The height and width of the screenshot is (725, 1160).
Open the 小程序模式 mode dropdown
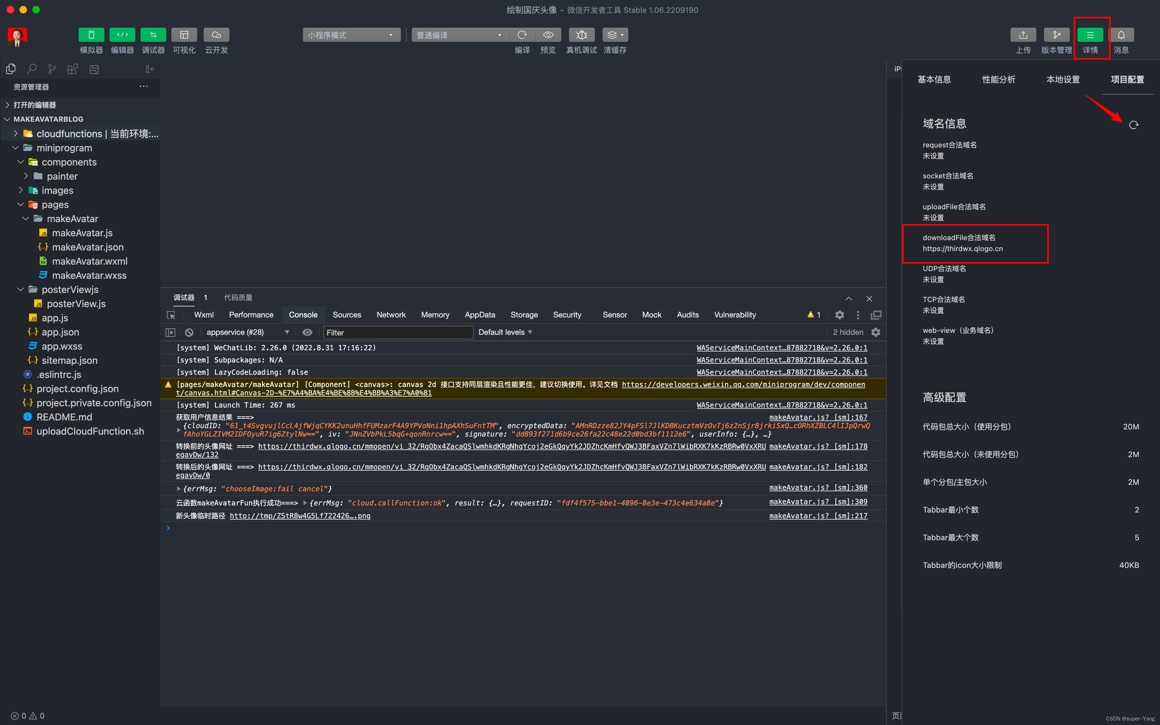point(351,35)
